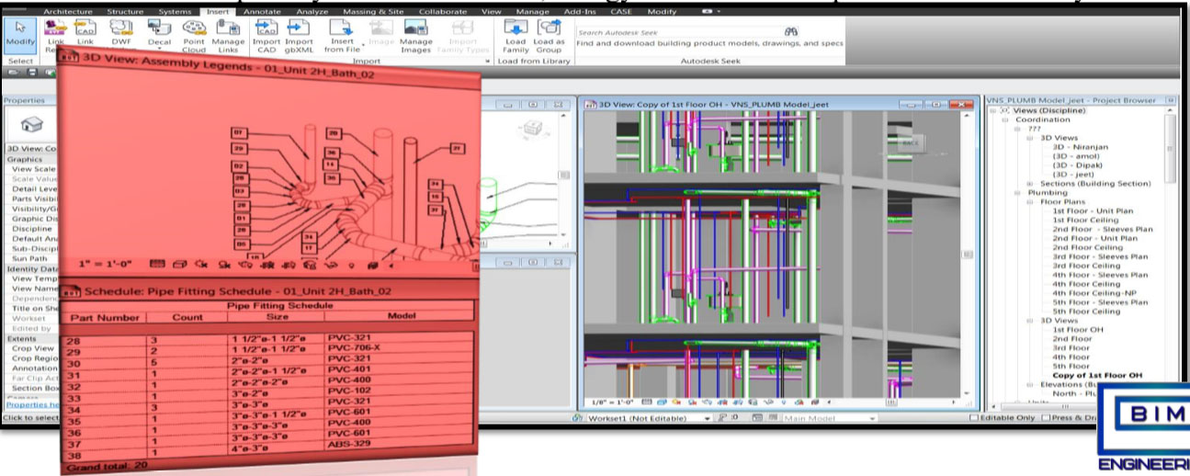The height and width of the screenshot is (476, 1190).
Task: Open the Collaborate ribbon tab
Action: coord(443,11)
